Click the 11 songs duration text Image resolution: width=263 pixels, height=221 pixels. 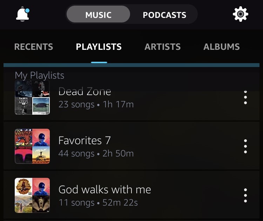pyautogui.click(x=98, y=202)
